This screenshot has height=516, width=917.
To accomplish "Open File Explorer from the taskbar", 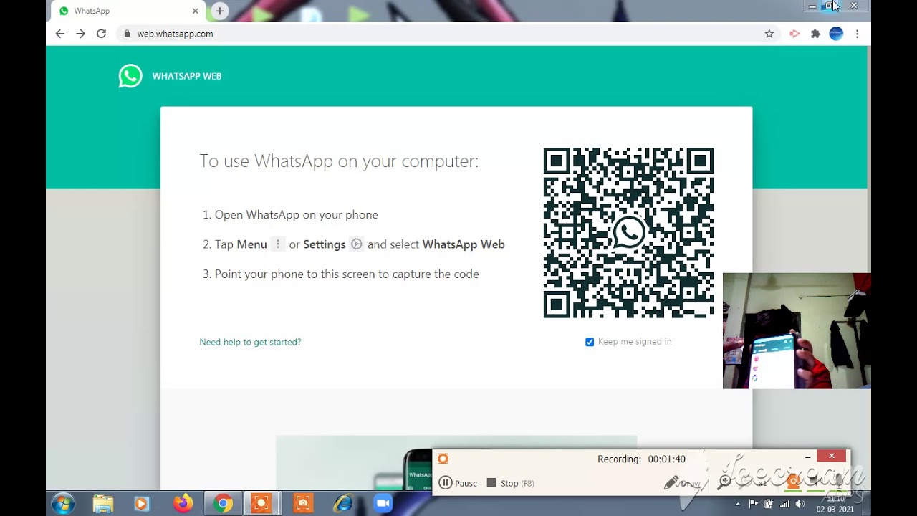I will coord(102,504).
